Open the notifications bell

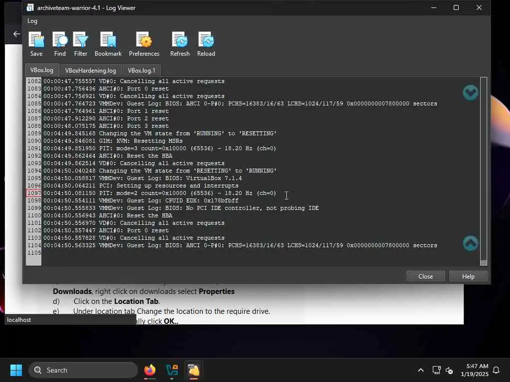tap(496, 370)
